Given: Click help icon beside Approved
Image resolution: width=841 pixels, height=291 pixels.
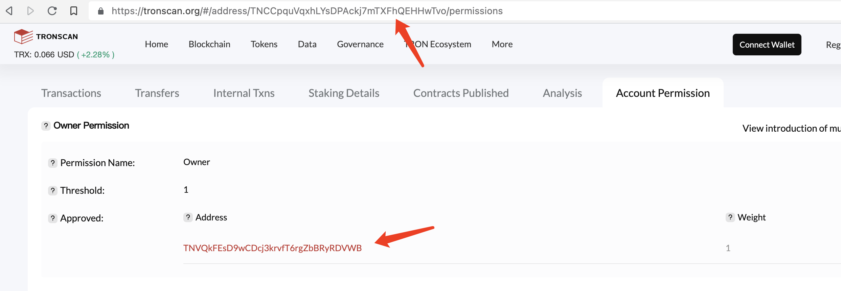Looking at the screenshot, I should [52, 218].
